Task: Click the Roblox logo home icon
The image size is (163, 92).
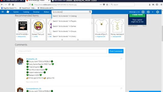Action: coord(8,12)
